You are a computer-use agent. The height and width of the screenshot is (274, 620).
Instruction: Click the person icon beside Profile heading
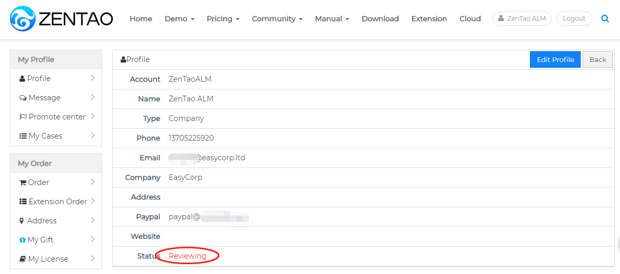coord(123,59)
